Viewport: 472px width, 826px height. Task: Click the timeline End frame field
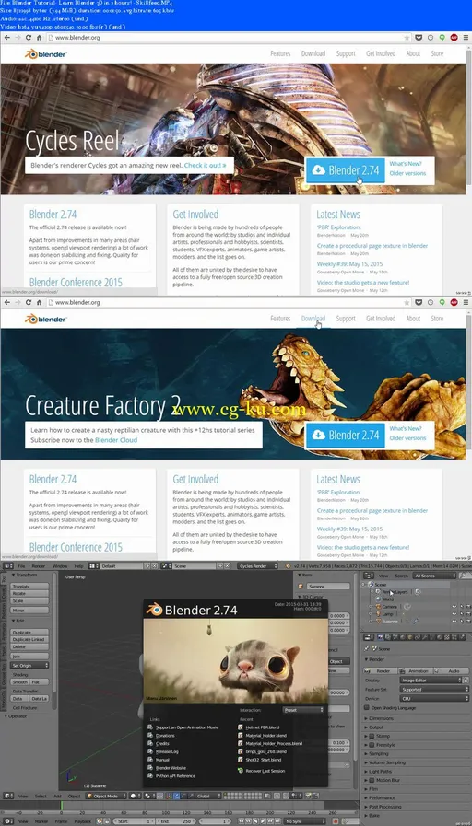175,821
